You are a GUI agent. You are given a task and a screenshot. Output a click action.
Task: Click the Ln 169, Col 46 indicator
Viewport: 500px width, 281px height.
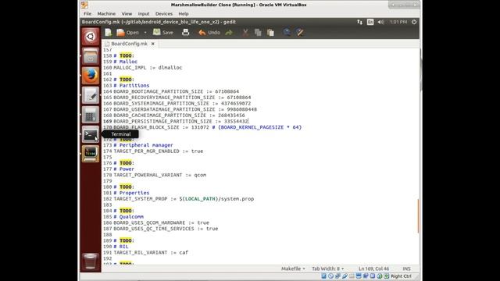(x=373, y=269)
